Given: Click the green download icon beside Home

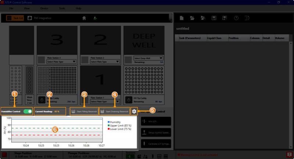Looking at the screenshot, I should 95,18.
